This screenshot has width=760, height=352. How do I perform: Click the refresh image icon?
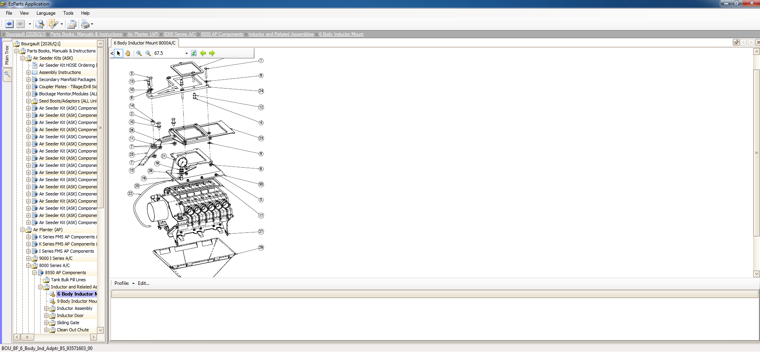pyautogui.click(x=194, y=53)
